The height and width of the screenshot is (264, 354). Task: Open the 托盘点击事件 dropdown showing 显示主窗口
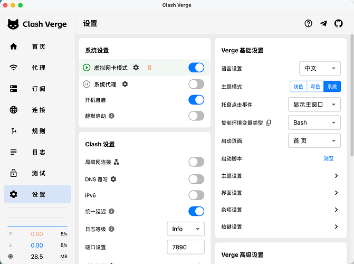click(x=314, y=105)
